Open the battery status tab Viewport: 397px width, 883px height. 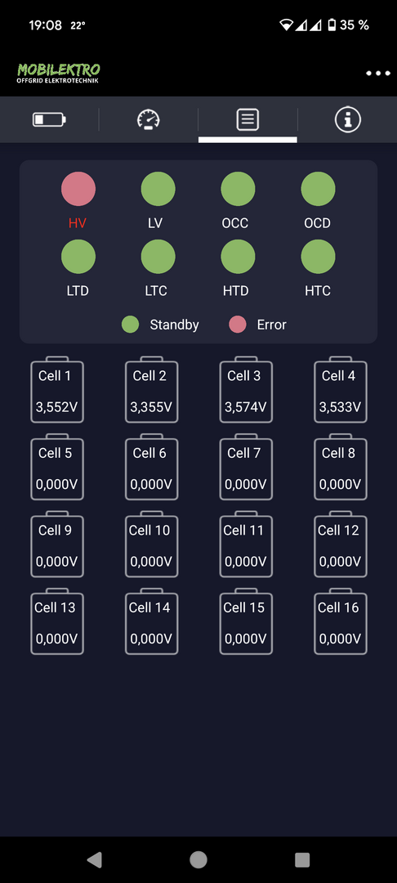(50, 119)
